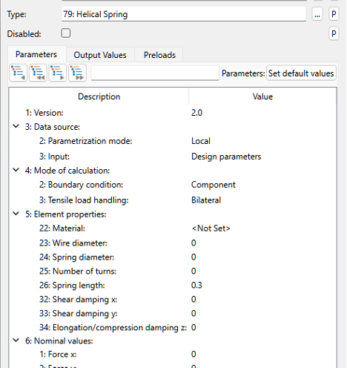
Task: Collapse the Element properties group
Action: (16, 214)
